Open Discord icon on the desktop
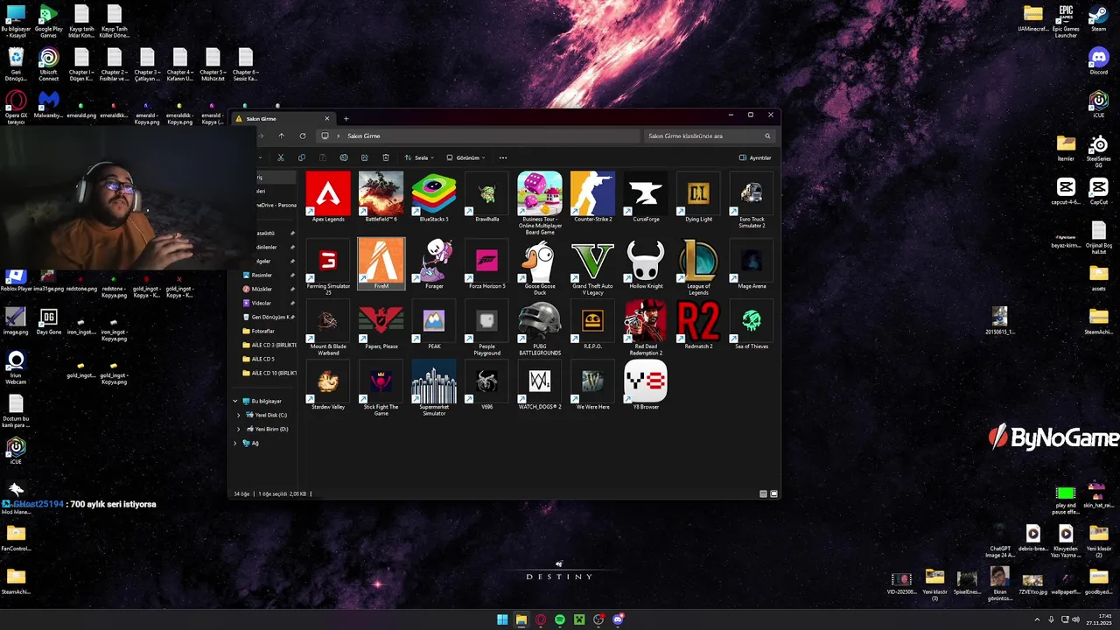This screenshot has width=1120, height=630. point(1098,61)
